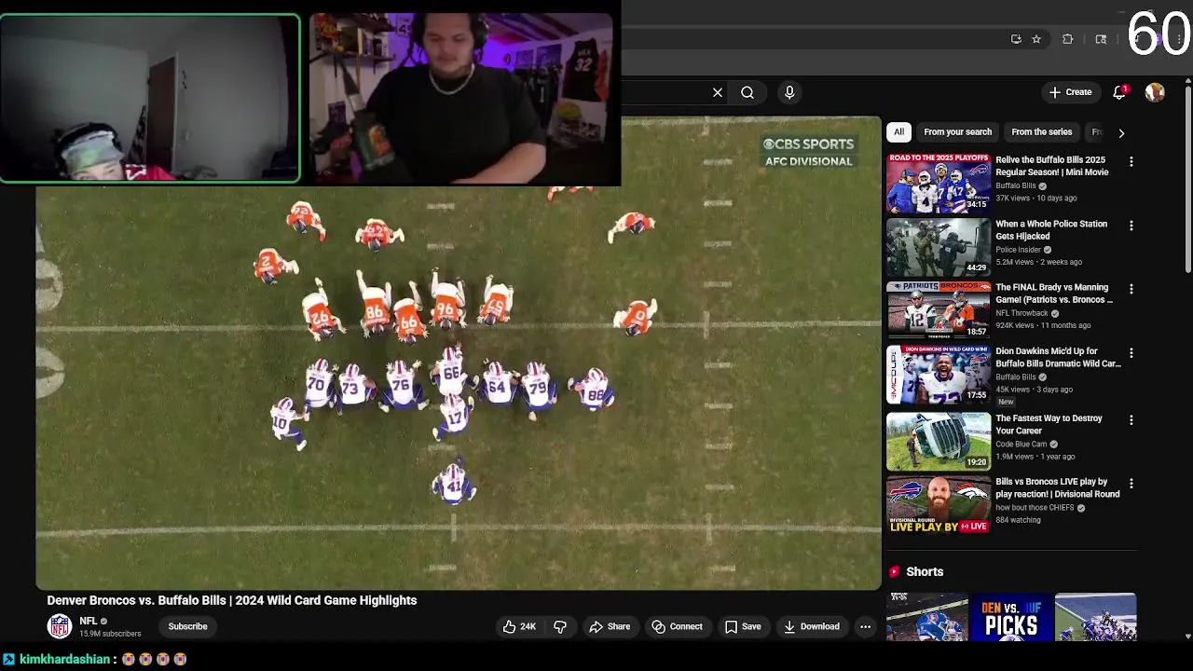Open options menu for Fastest Way to Destroy Your Career

(1131, 420)
